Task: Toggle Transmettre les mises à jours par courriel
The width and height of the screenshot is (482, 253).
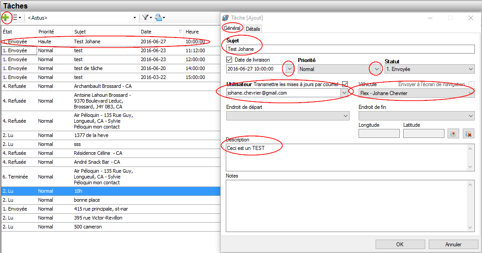Action: [345, 84]
